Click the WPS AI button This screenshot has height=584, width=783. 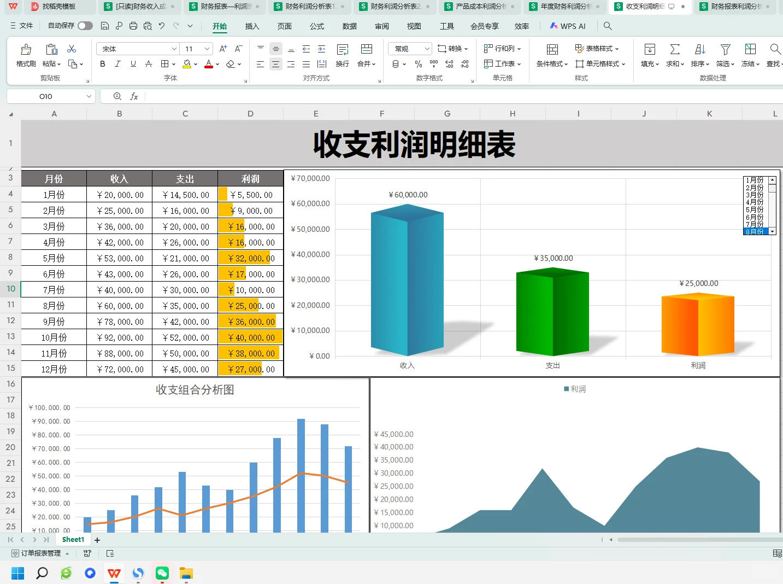[x=568, y=26]
